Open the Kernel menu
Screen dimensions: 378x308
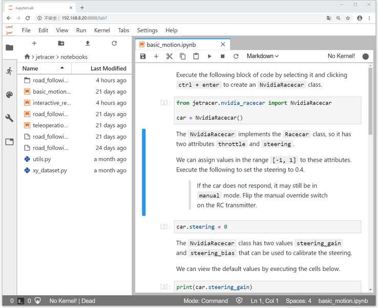click(x=102, y=30)
